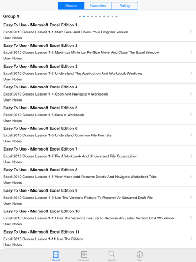The width and height of the screenshot is (196, 262).
Task: Open the Playlist tab icon
Action: (x=56, y=254)
